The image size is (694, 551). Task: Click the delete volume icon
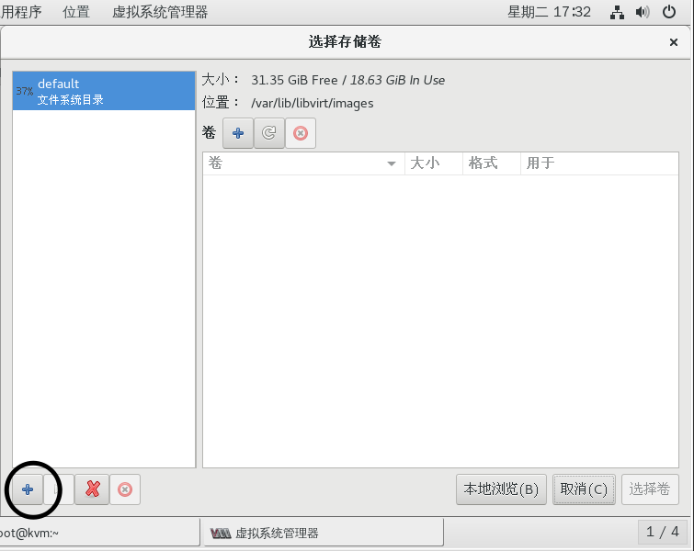(300, 133)
